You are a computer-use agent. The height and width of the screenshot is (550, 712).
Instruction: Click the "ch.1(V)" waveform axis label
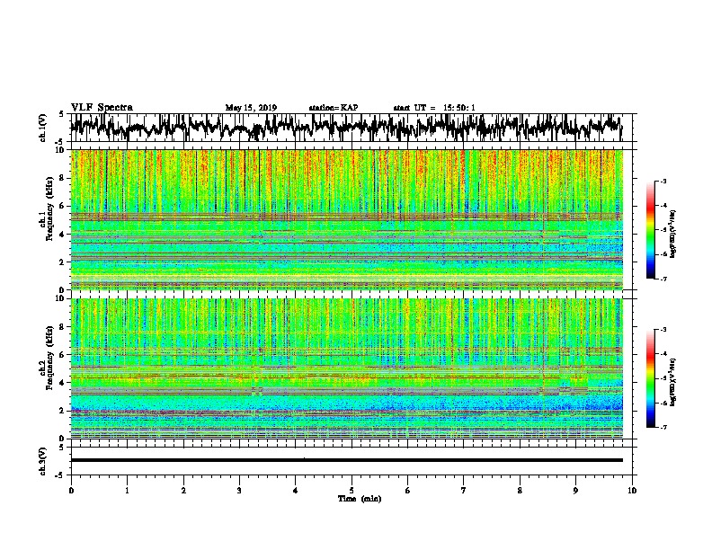[x=43, y=128]
